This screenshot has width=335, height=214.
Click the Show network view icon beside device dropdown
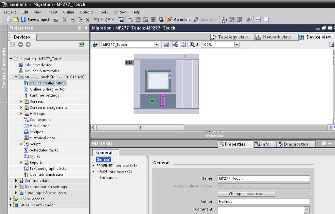95,45
